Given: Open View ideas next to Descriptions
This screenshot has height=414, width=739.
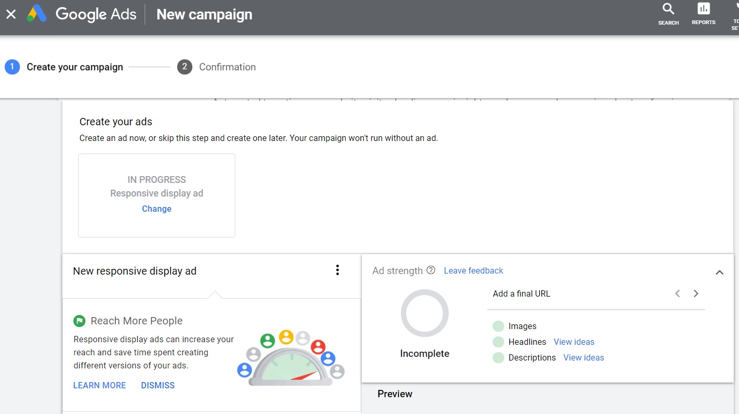Looking at the screenshot, I should 583,357.
